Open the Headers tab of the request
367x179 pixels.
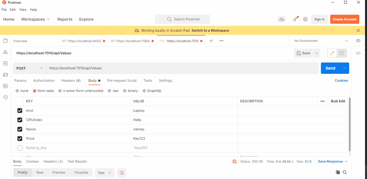pos(71,81)
